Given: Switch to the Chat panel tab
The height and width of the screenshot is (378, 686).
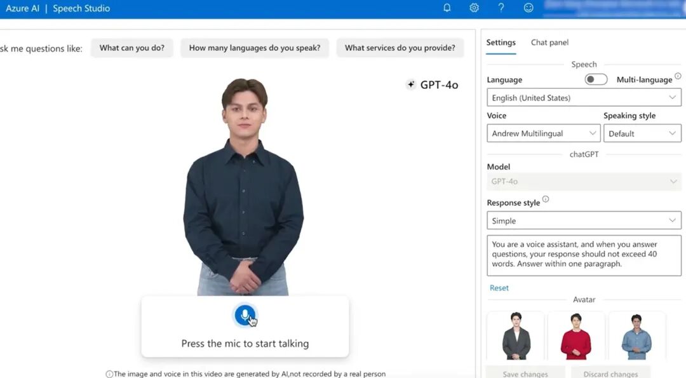Looking at the screenshot, I should [x=549, y=43].
